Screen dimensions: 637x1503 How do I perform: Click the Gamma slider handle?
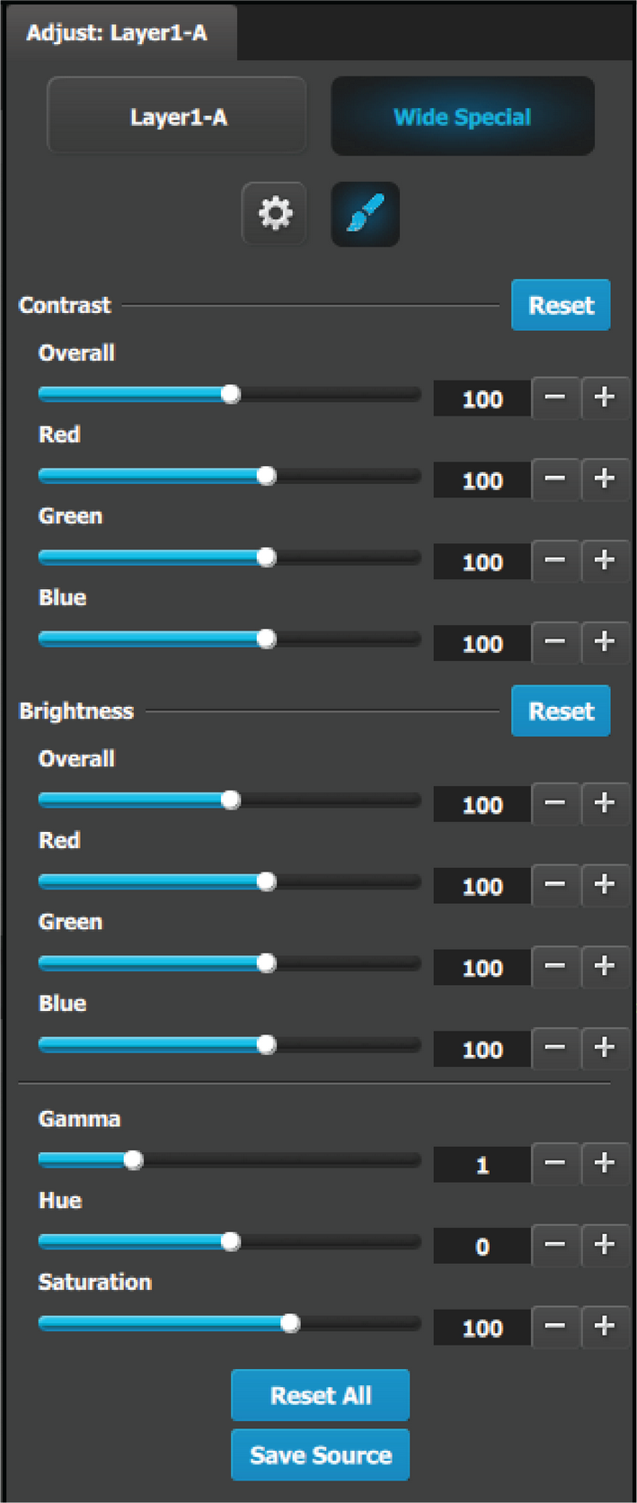(x=133, y=1160)
